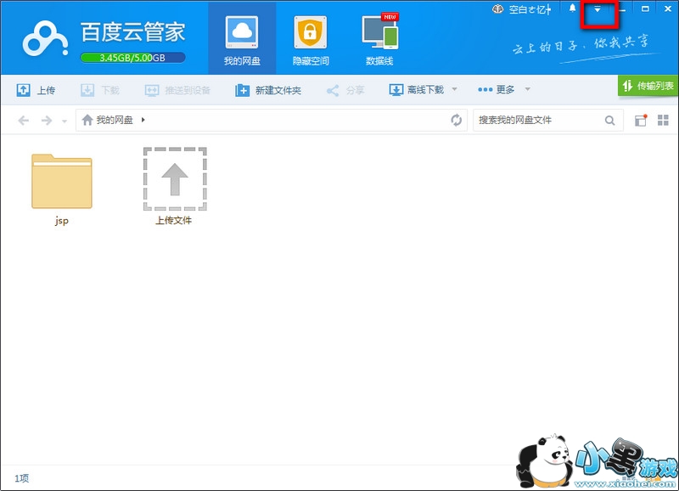This screenshot has width=679, height=491.
Task: Click the home icon in path bar
Action: [x=87, y=120]
